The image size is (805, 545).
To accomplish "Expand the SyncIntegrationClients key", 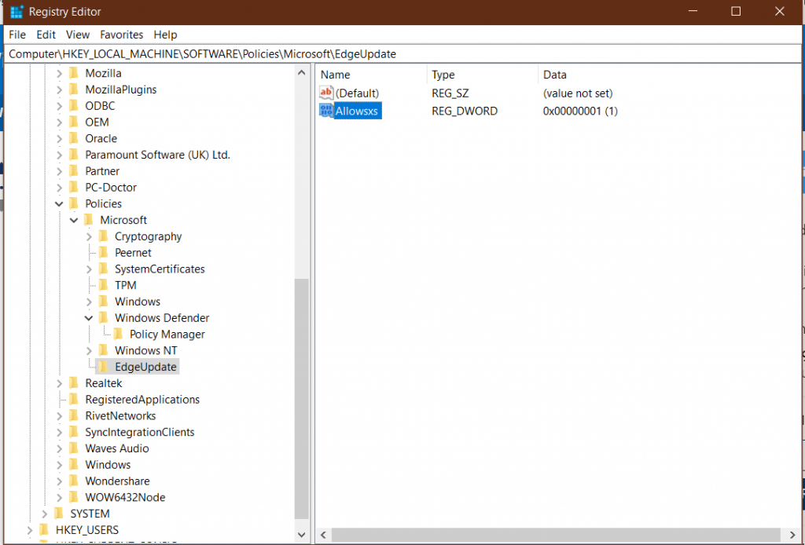I will tap(59, 432).
